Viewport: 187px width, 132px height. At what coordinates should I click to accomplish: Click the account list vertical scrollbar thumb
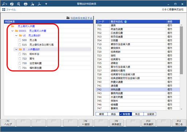click(182, 50)
